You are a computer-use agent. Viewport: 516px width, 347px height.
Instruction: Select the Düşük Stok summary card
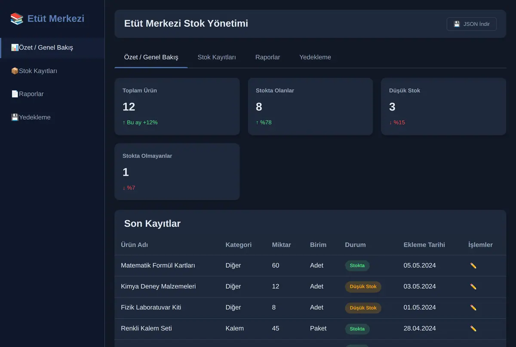pyautogui.click(x=444, y=106)
